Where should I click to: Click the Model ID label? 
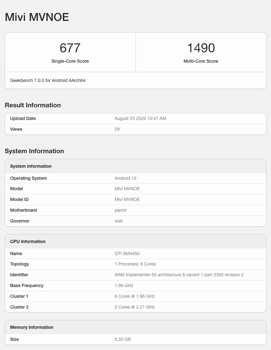19,200
